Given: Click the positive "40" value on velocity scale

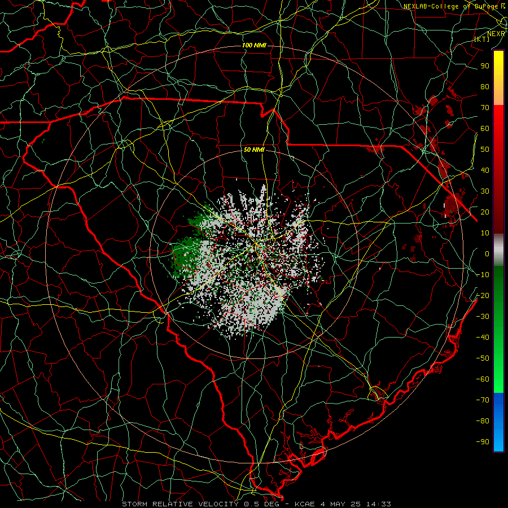Looking at the screenshot, I should [x=485, y=170].
